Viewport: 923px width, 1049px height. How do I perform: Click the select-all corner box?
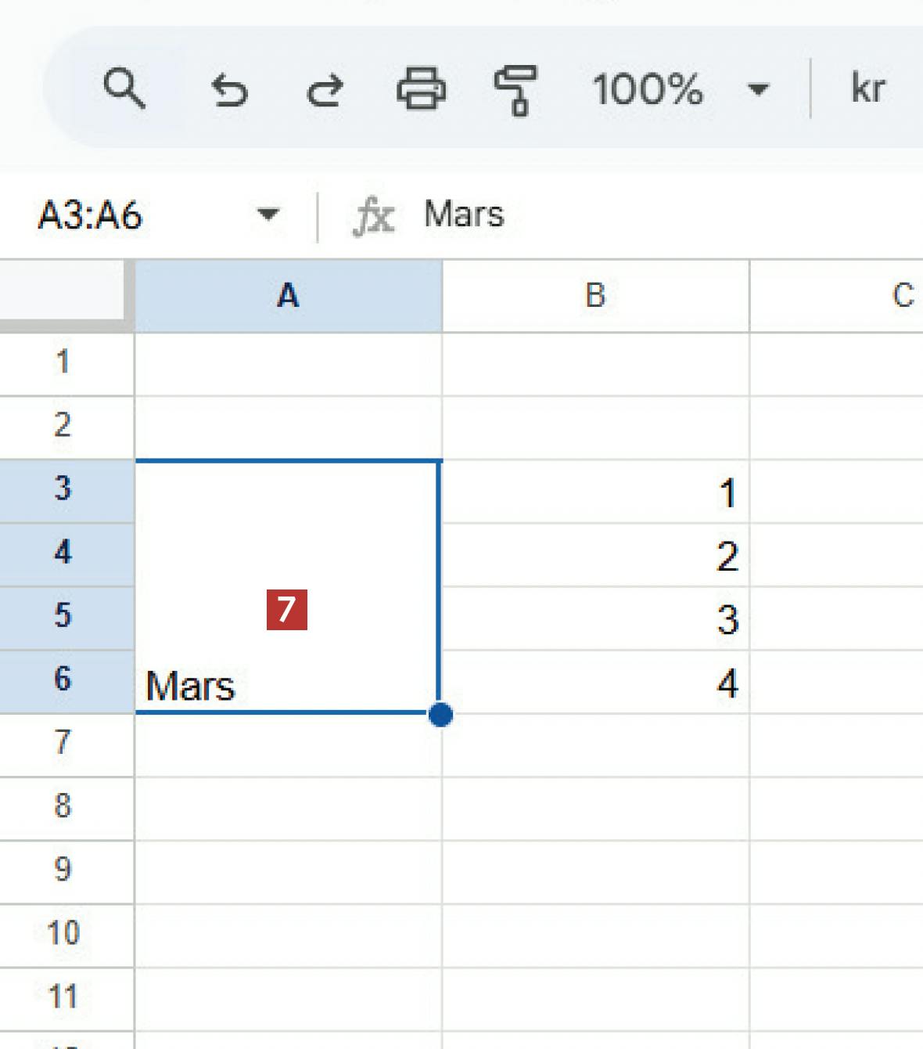tap(63, 291)
